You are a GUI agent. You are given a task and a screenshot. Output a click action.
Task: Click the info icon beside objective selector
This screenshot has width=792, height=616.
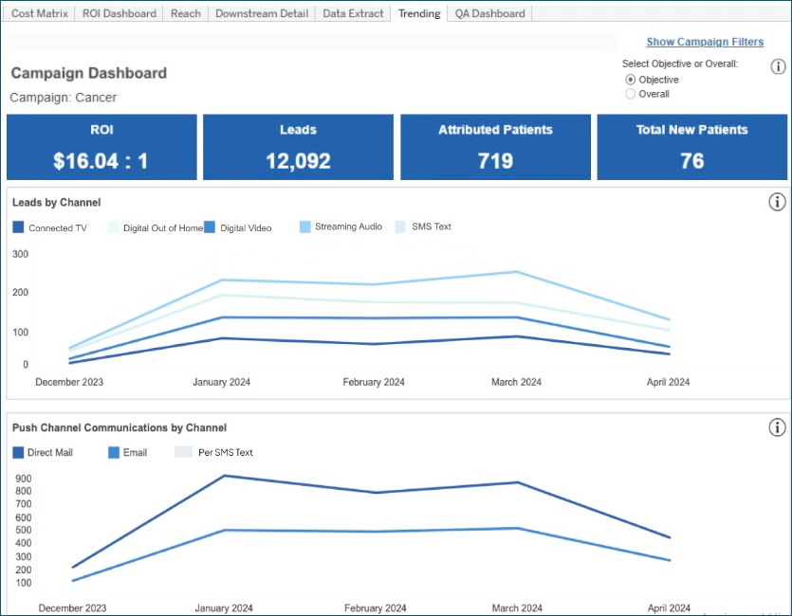[x=778, y=66]
